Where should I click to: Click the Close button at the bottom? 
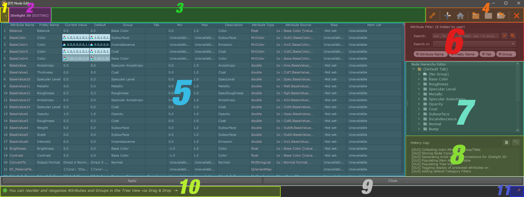pyautogui.click(x=392, y=181)
